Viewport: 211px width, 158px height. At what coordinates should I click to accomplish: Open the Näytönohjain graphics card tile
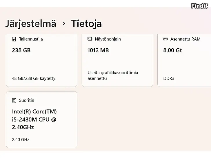pos(117,62)
